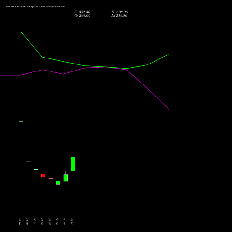
Task: Click the 02 Jul green dash candle
Action: tap(28, 162)
